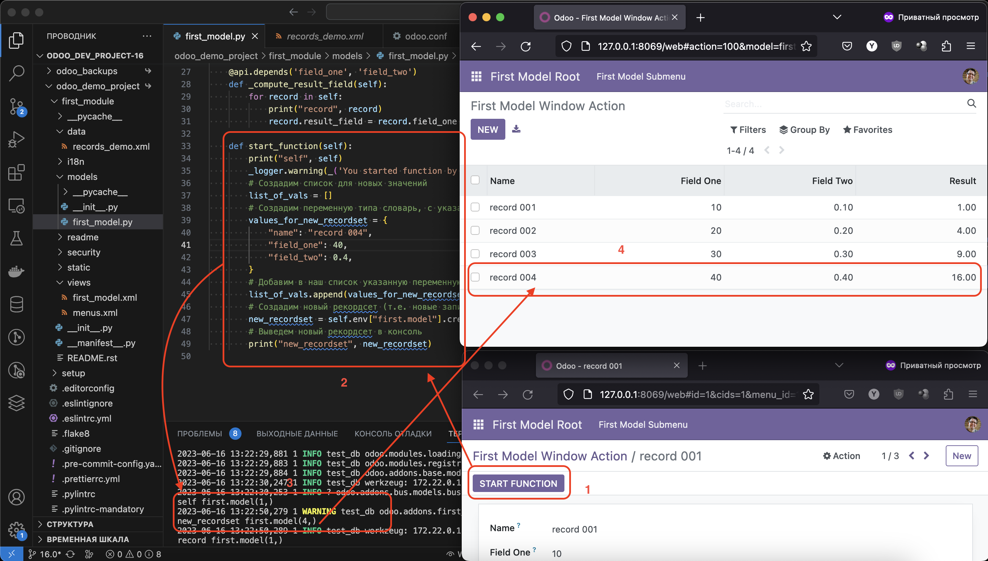Open the КОНСОЛЬ ОТЛАДКИ debug console tab
Viewport: 988px width, 561px height.
pyautogui.click(x=393, y=434)
